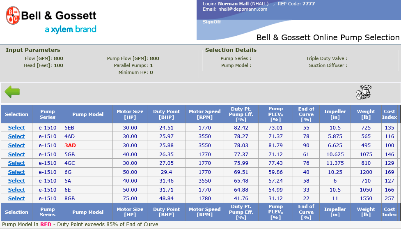Click the valve accessory icon
Image resolution: width=401 pixels, height=229 pixels.
[x=363, y=92]
